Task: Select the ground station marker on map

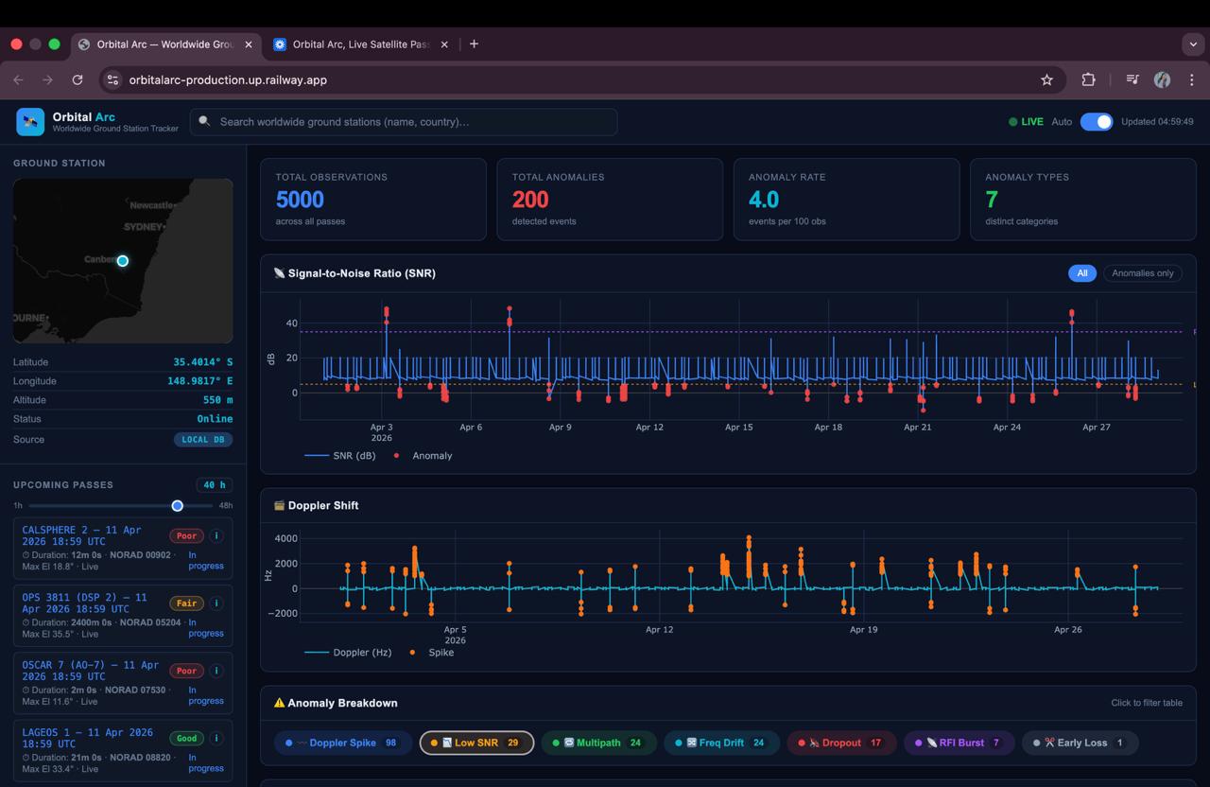Action: pos(123,260)
